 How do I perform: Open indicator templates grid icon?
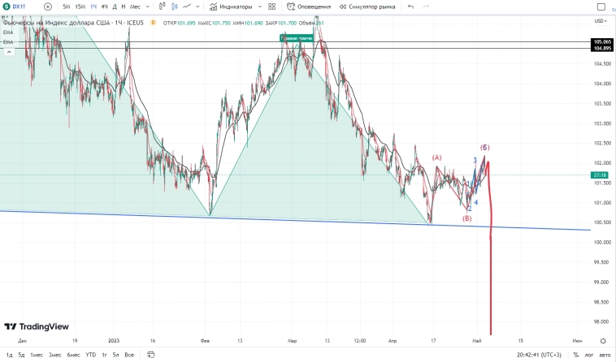coord(271,6)
